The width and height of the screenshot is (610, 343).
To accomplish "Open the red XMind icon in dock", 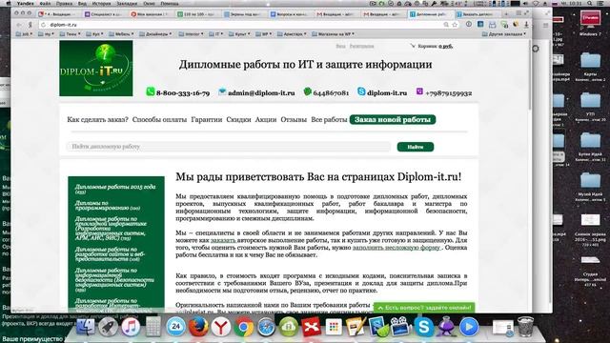I will [312, 327].
